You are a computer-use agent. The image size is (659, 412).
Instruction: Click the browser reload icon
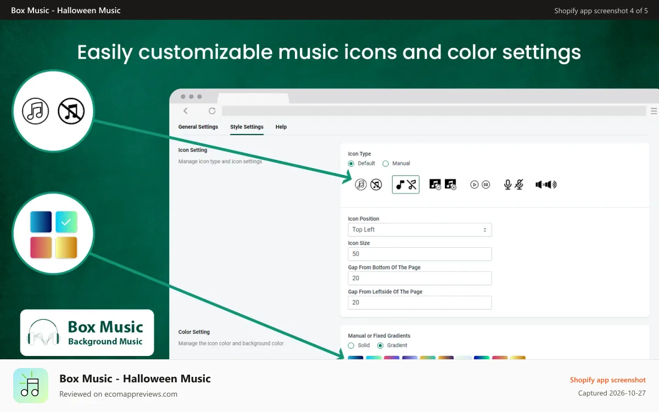(x=212, y=111)
